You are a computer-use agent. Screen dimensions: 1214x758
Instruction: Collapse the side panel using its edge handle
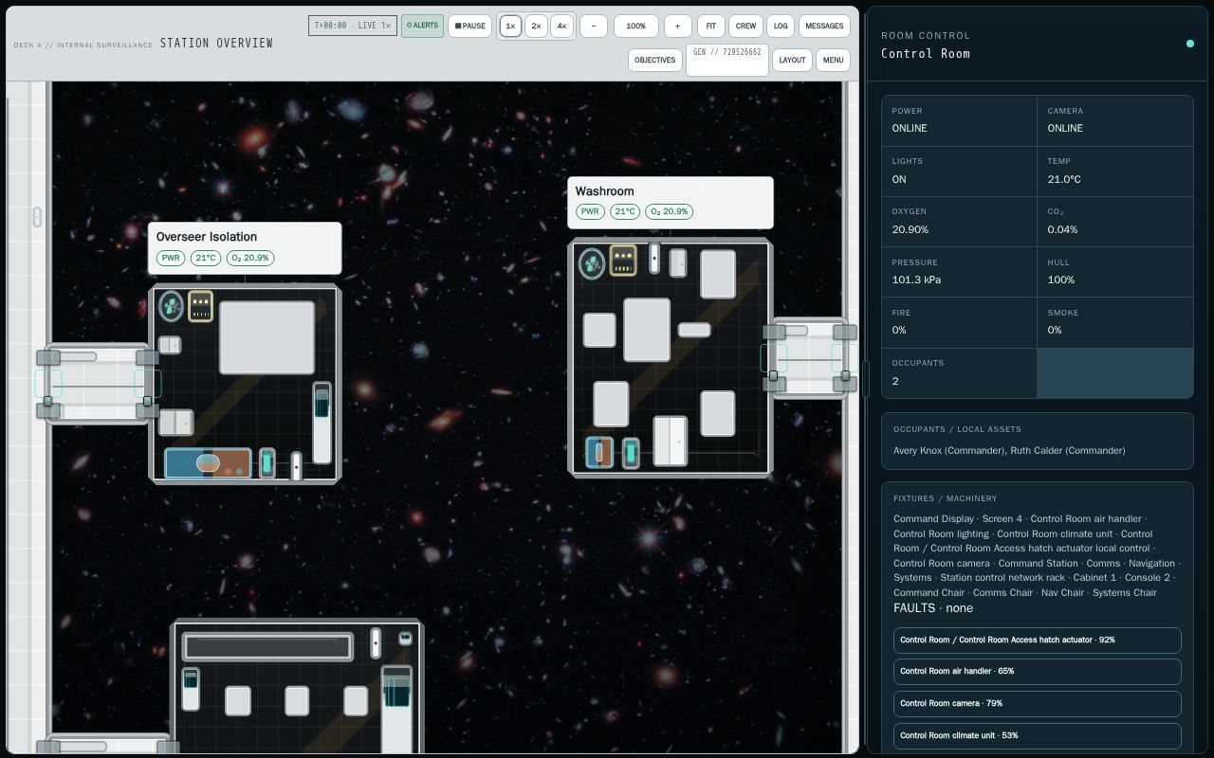coord(864,378)
